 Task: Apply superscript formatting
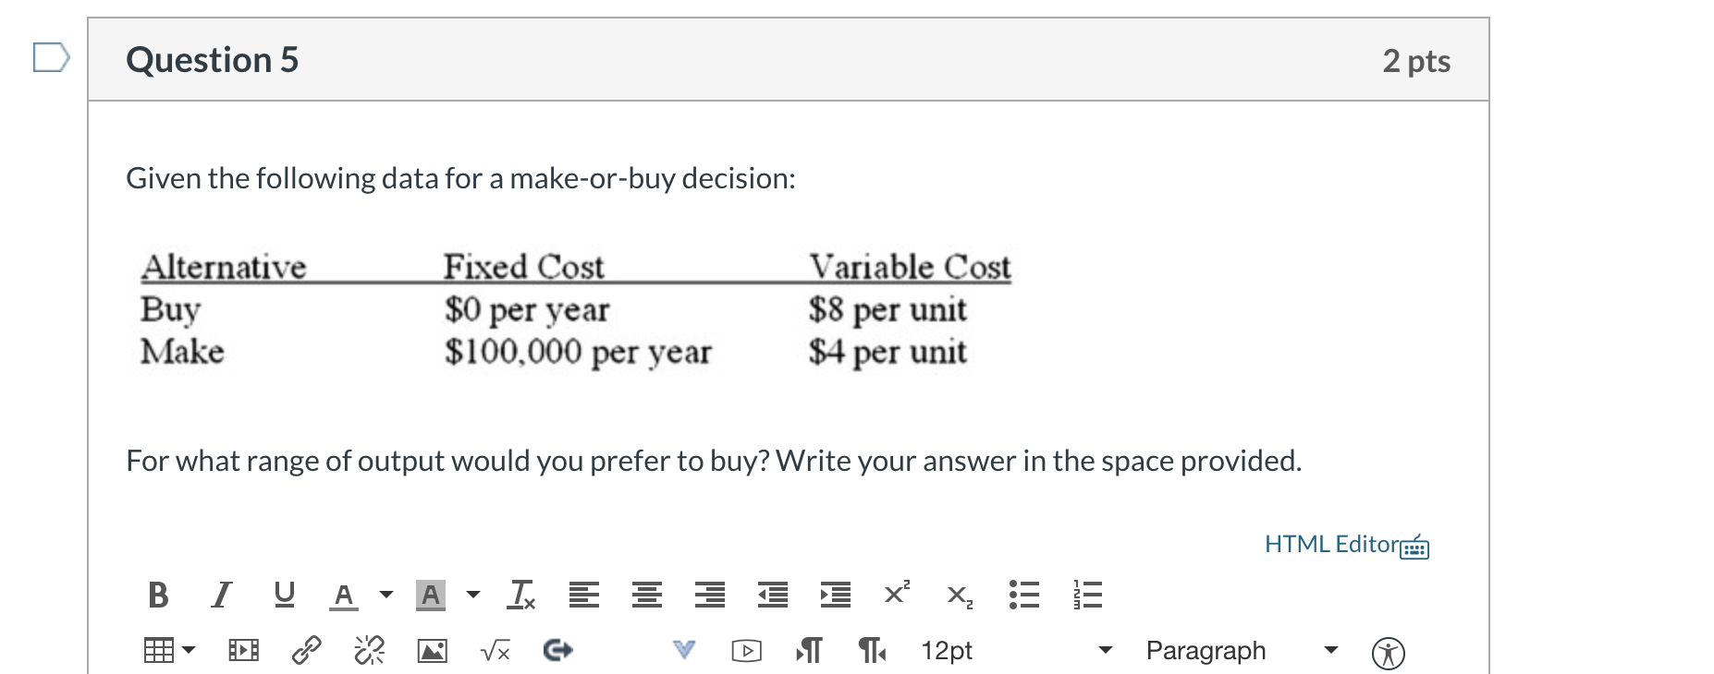point(895,596)
